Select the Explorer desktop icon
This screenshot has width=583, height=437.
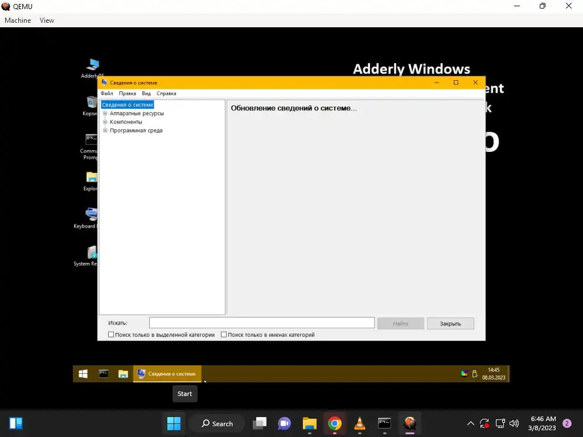(91, 182)
